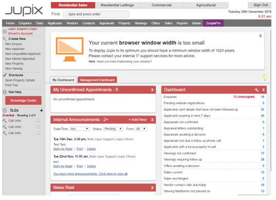Close the News Reel panel
This screenshot has height=200, width=276.
152,188
